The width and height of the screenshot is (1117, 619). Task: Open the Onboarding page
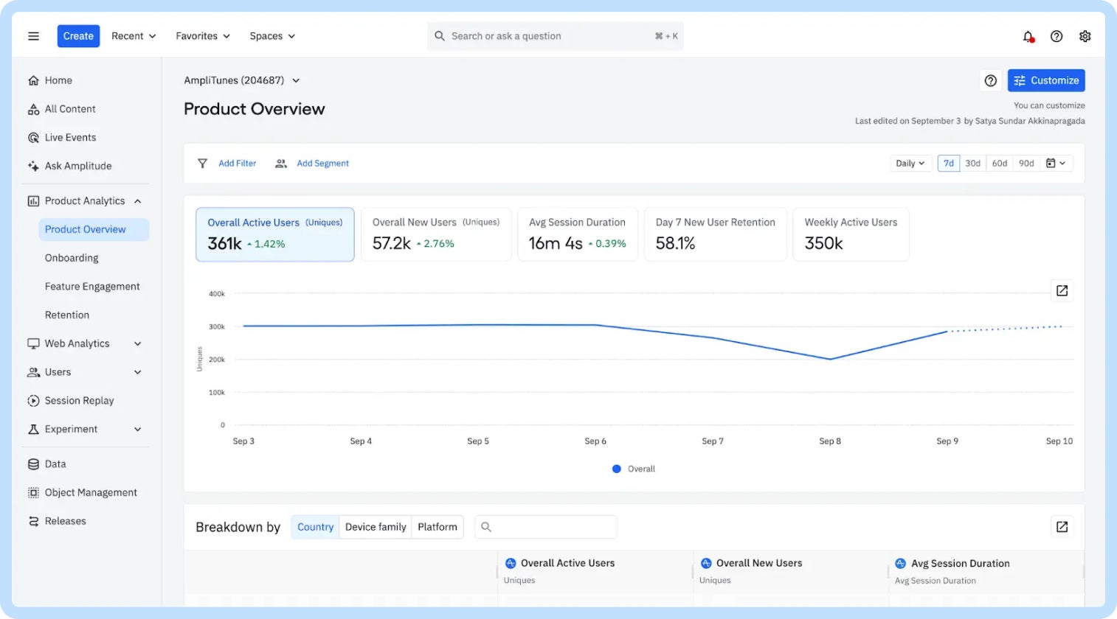(x=72, y=258)
